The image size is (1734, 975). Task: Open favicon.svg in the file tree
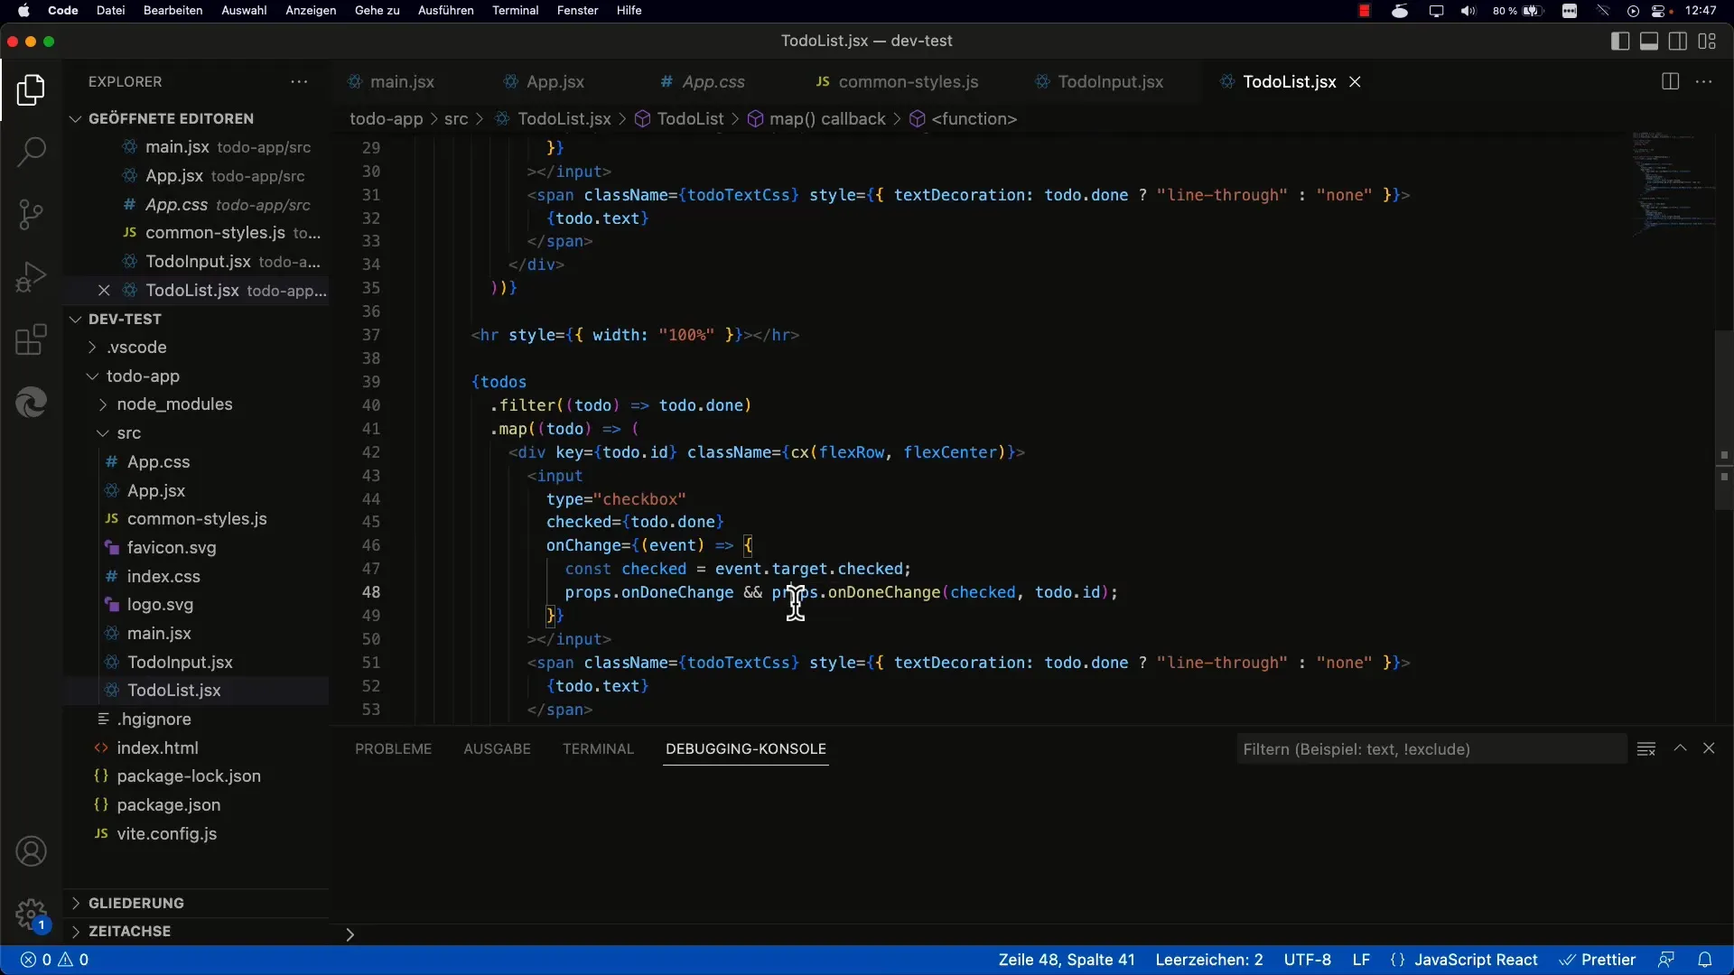(x=172, y=547)
